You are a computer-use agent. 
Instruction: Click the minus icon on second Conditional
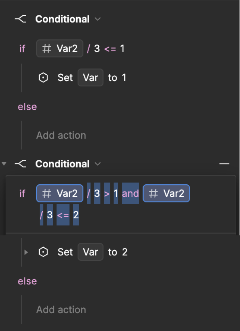point(224,163)
